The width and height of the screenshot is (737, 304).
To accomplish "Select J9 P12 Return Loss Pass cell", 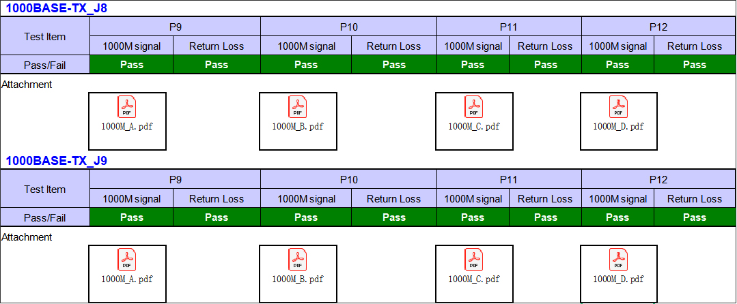I will click(x=694, y=217).
